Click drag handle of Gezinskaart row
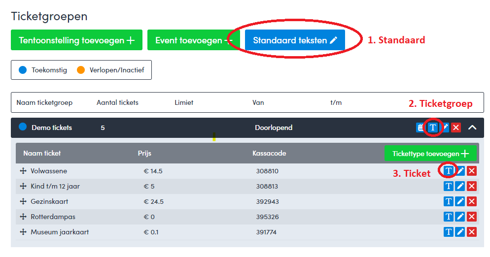 pyautogui.click(x=23, y=201)
